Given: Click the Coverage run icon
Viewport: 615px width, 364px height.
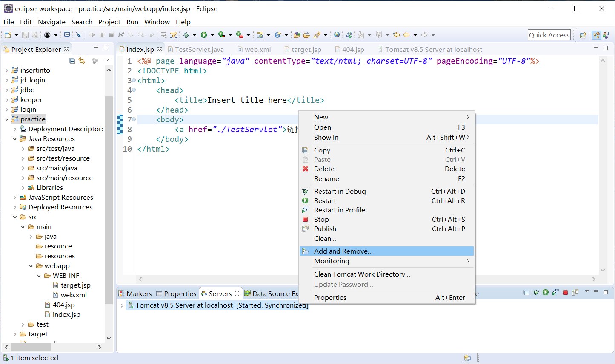Looking at the screenshot, I should (221, 35).
